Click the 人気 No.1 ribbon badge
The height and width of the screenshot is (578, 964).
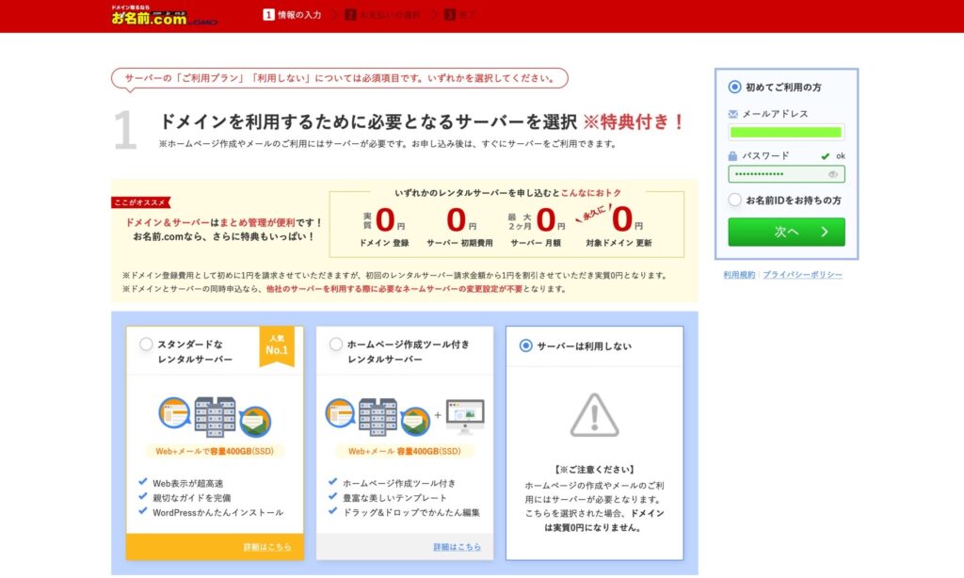coord(277,345)
